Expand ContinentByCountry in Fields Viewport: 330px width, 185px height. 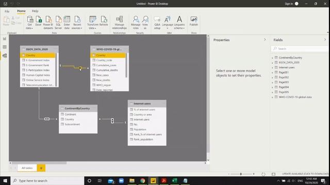[272, 58]
